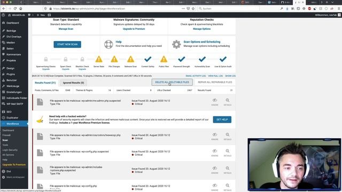Screen dimensions: 342x192
Task: Open Scan Options and Scheduling link
Action: click(202, 42)
